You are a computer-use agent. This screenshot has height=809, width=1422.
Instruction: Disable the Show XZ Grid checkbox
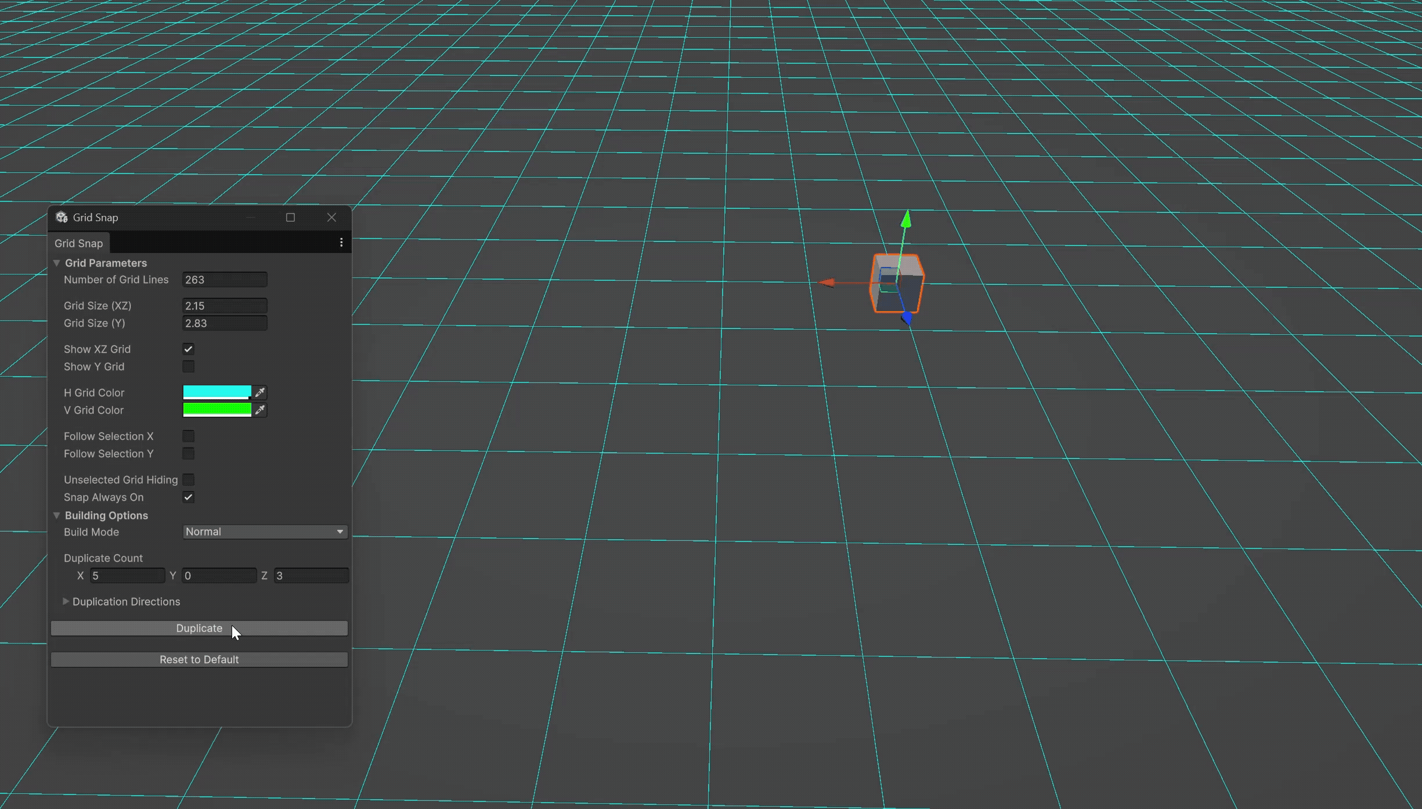188,349
